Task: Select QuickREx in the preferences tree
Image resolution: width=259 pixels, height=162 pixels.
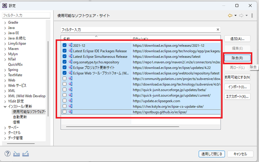Action: pyautogui.click(x=15, y=64)
